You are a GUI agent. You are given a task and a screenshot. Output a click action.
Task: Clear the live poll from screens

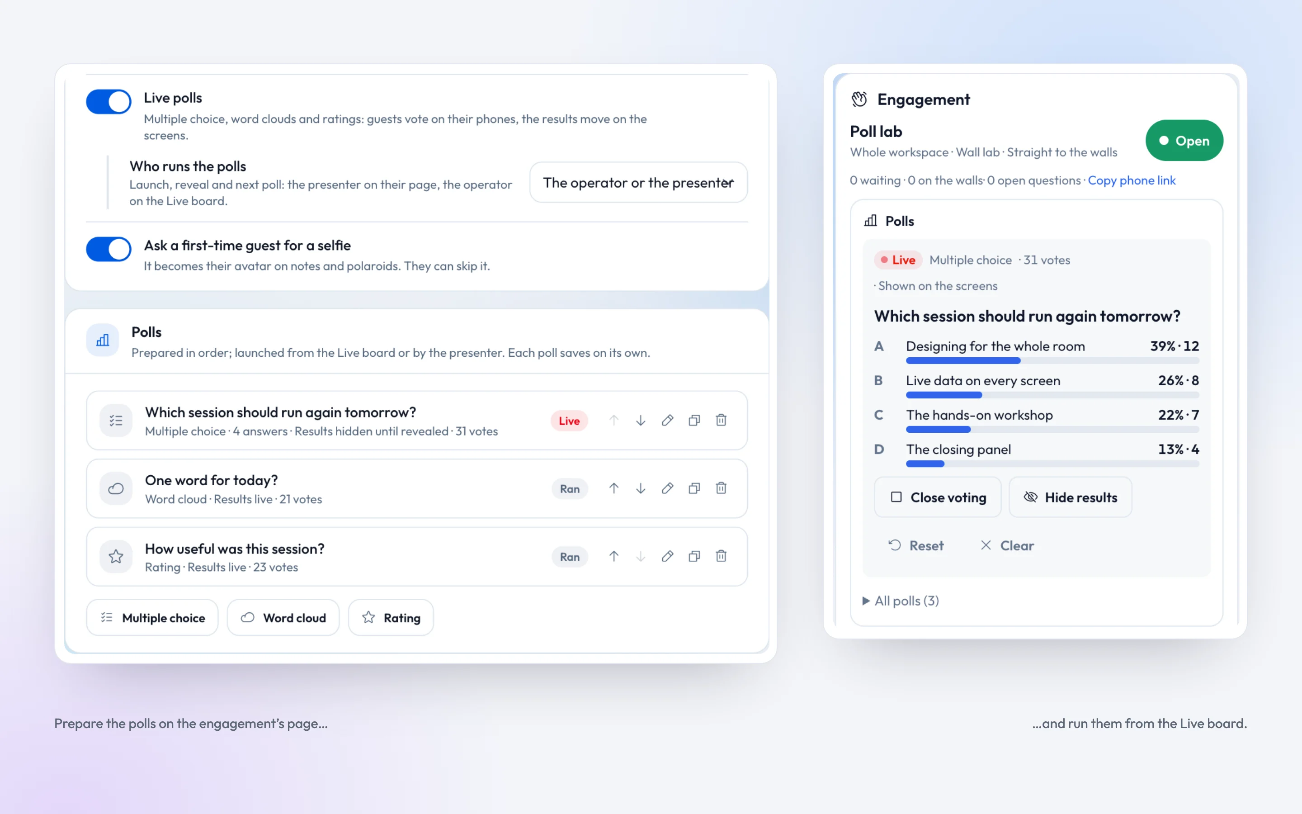1007,546
